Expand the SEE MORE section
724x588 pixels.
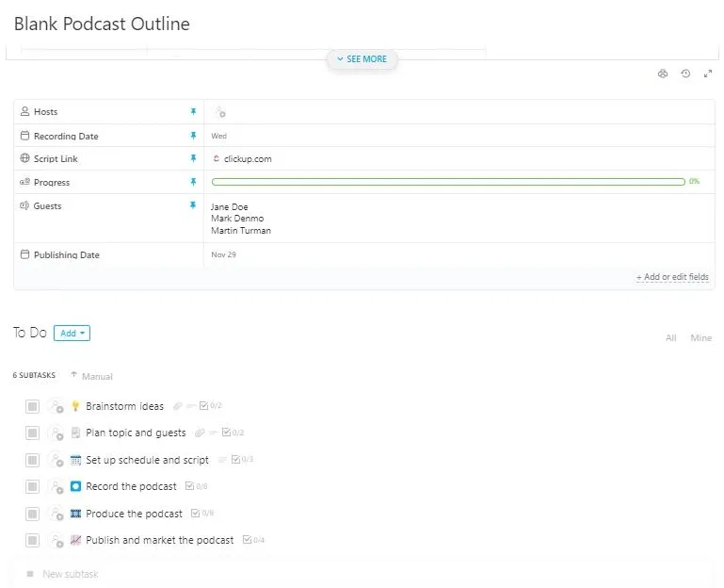click(362, 59)
